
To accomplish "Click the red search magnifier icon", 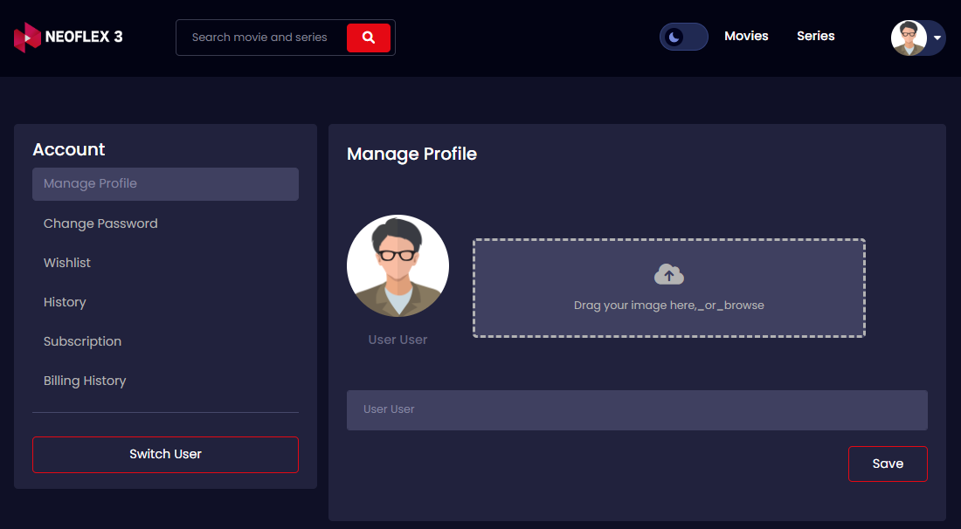I will point(368,38).
